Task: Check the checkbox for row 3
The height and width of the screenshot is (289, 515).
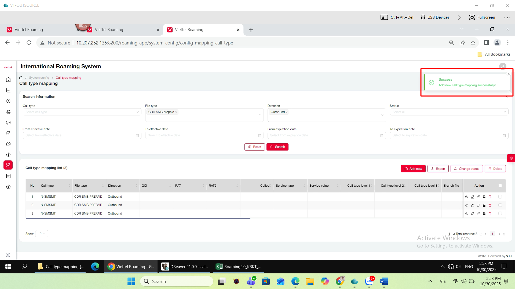Action: [x=500, y=213]
